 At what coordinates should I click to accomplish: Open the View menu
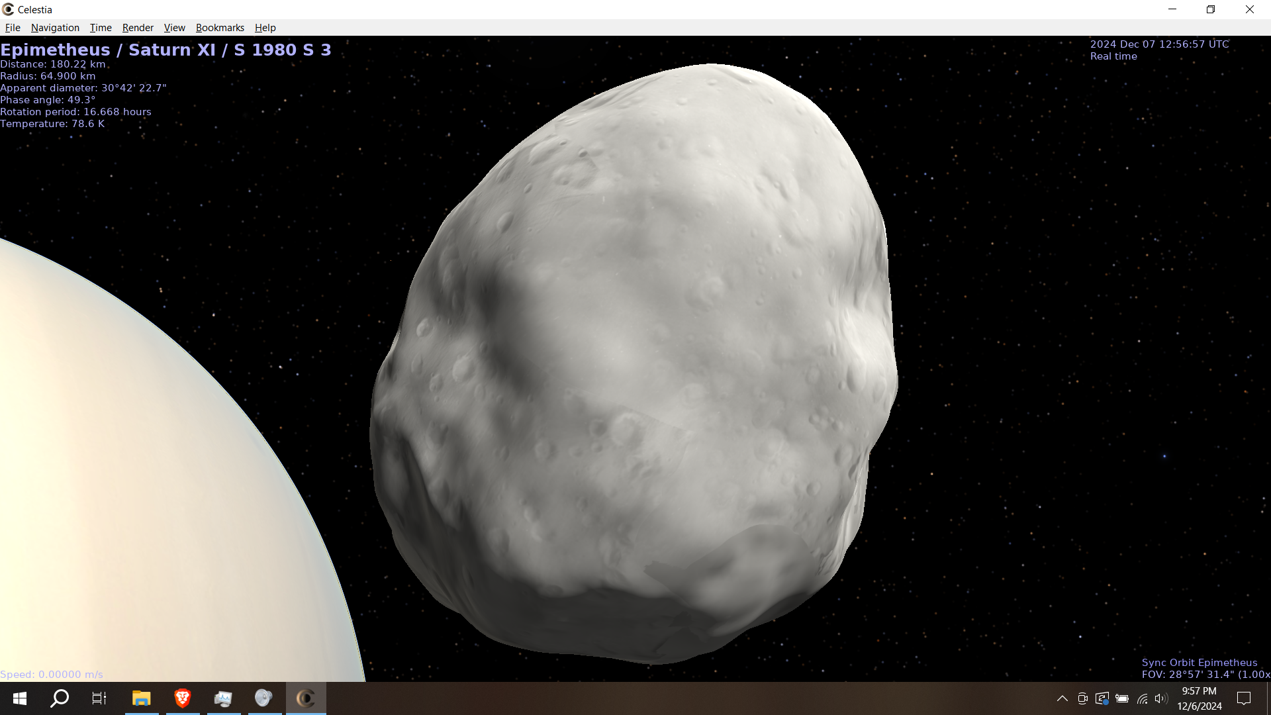coord(174,28)
